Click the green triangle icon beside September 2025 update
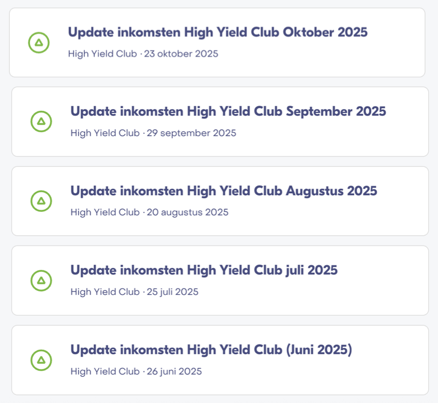 41,122
